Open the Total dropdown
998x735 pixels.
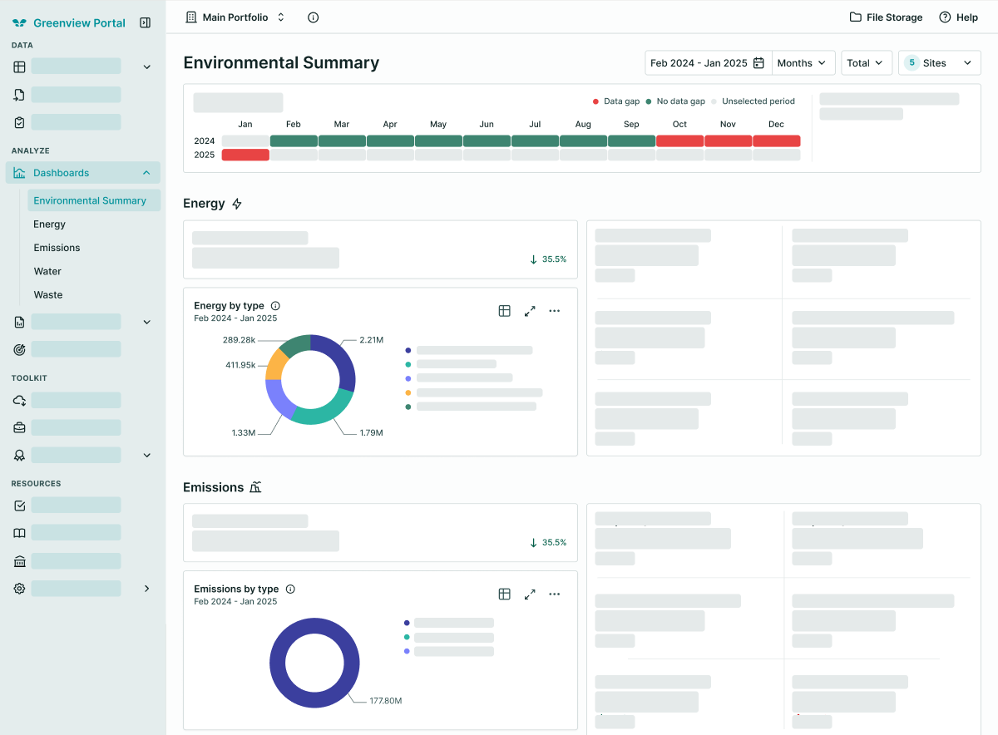[x=867, y=63]
